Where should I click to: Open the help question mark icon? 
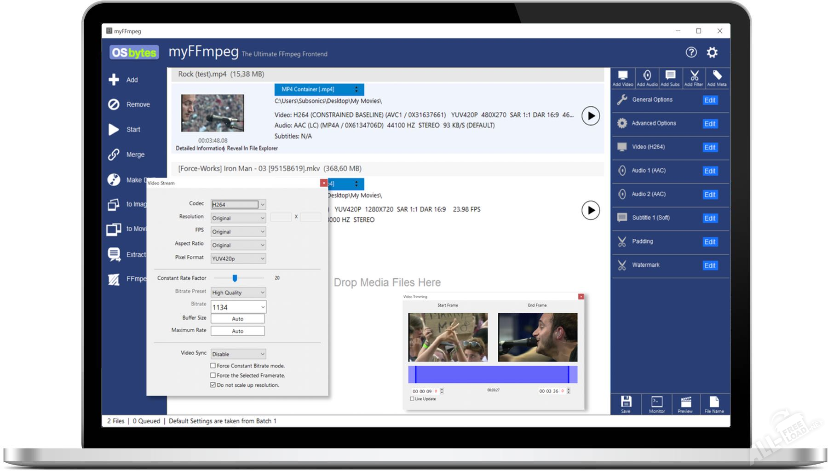click(691, 52)
